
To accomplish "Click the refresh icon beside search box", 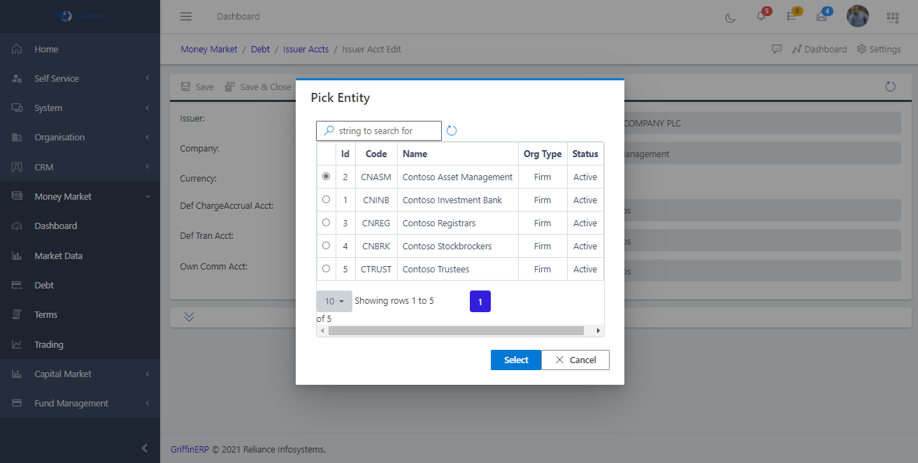I will 452,131.
